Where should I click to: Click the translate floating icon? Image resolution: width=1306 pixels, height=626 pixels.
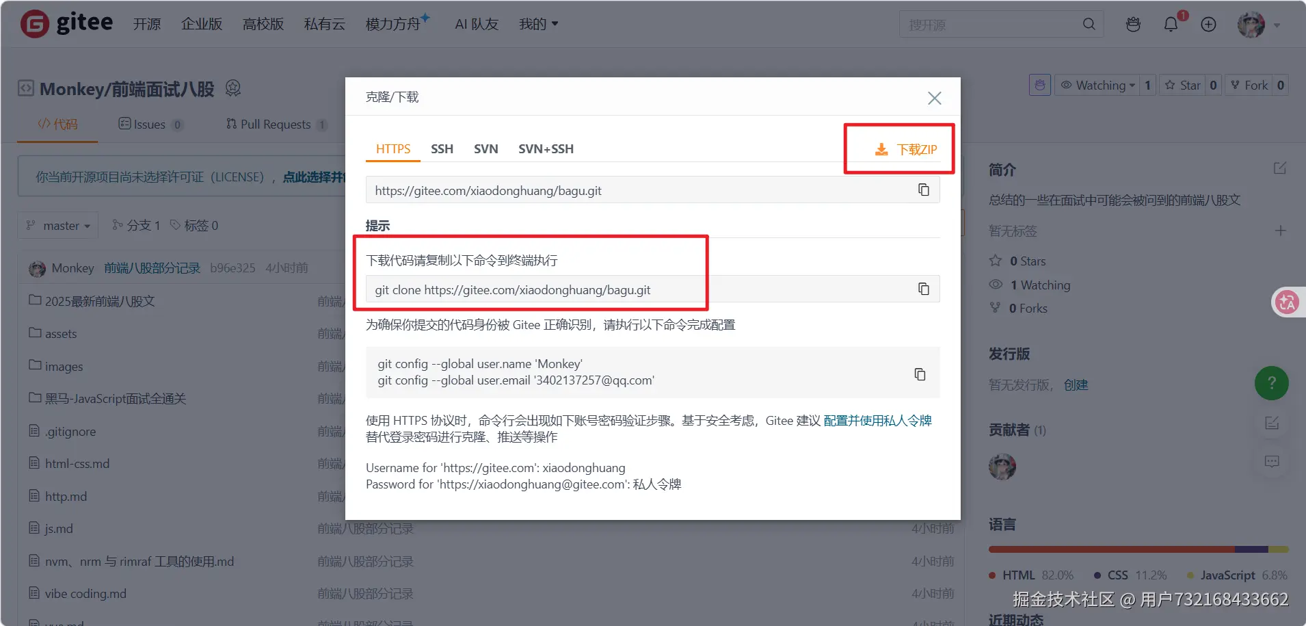click(x=1287, y=302)
